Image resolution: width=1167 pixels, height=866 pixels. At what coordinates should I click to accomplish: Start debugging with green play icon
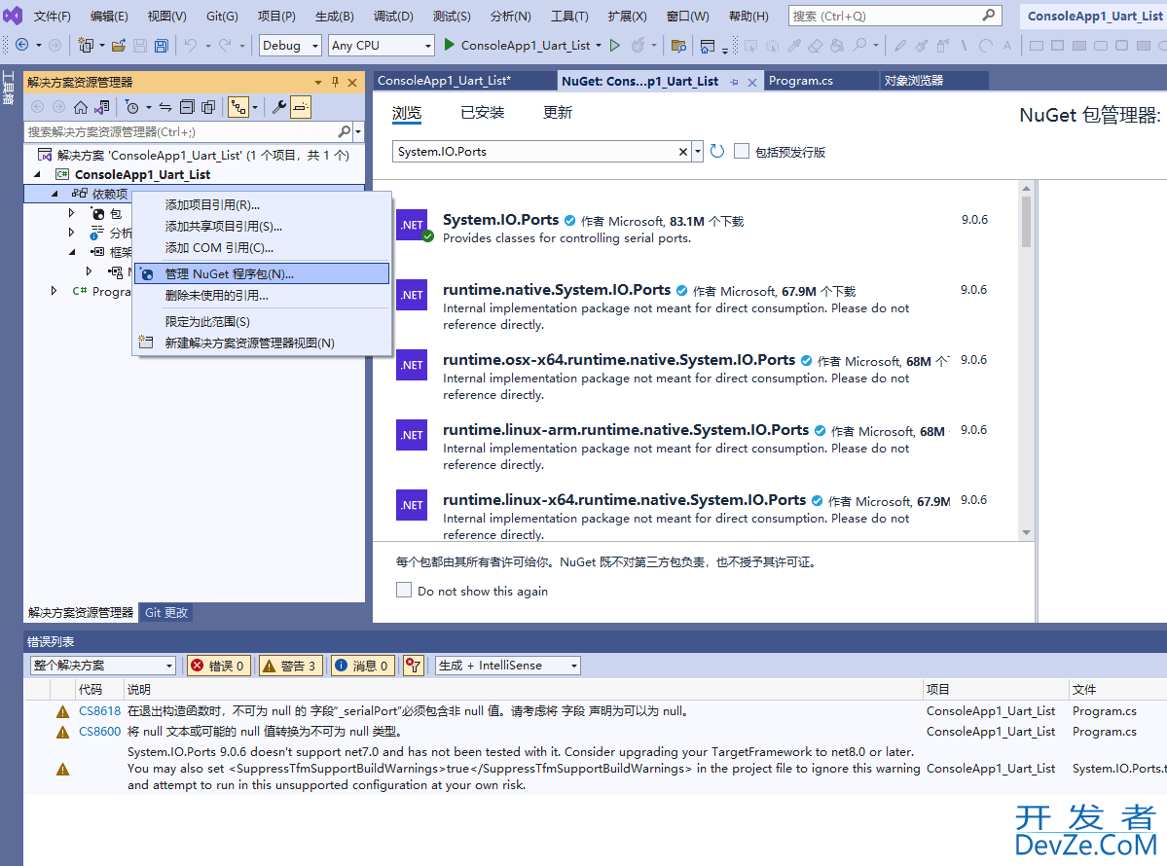(449, 45)
